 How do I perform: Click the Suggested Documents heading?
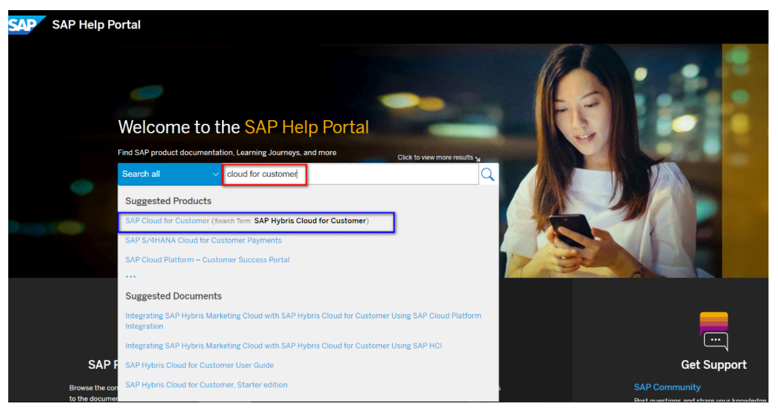click(x=173, y=296)
